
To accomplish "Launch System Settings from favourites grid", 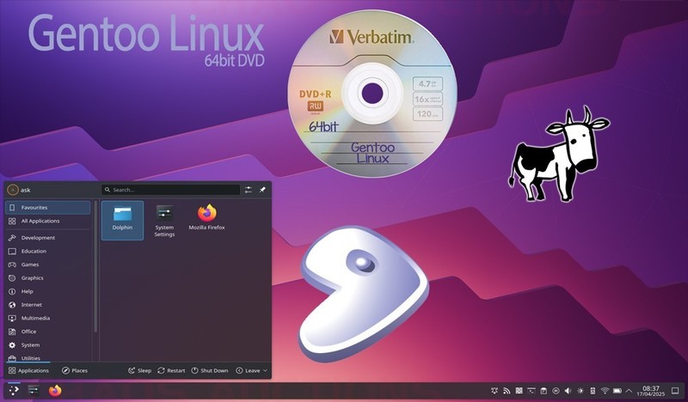I will coord(164,221).
